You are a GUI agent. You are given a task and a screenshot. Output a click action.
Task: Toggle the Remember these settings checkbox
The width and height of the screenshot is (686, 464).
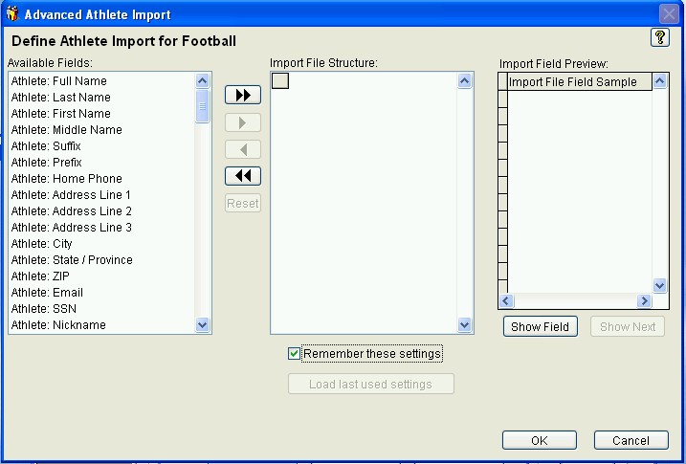(294, 353)
